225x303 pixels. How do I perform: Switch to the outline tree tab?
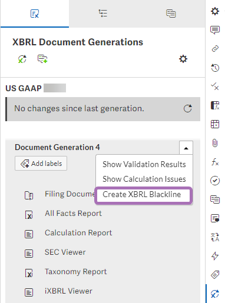point(103,14)
